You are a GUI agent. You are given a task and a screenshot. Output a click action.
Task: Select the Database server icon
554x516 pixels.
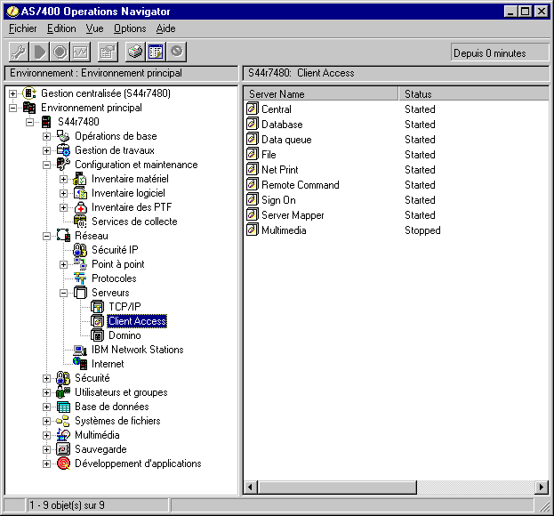(253, 124)
